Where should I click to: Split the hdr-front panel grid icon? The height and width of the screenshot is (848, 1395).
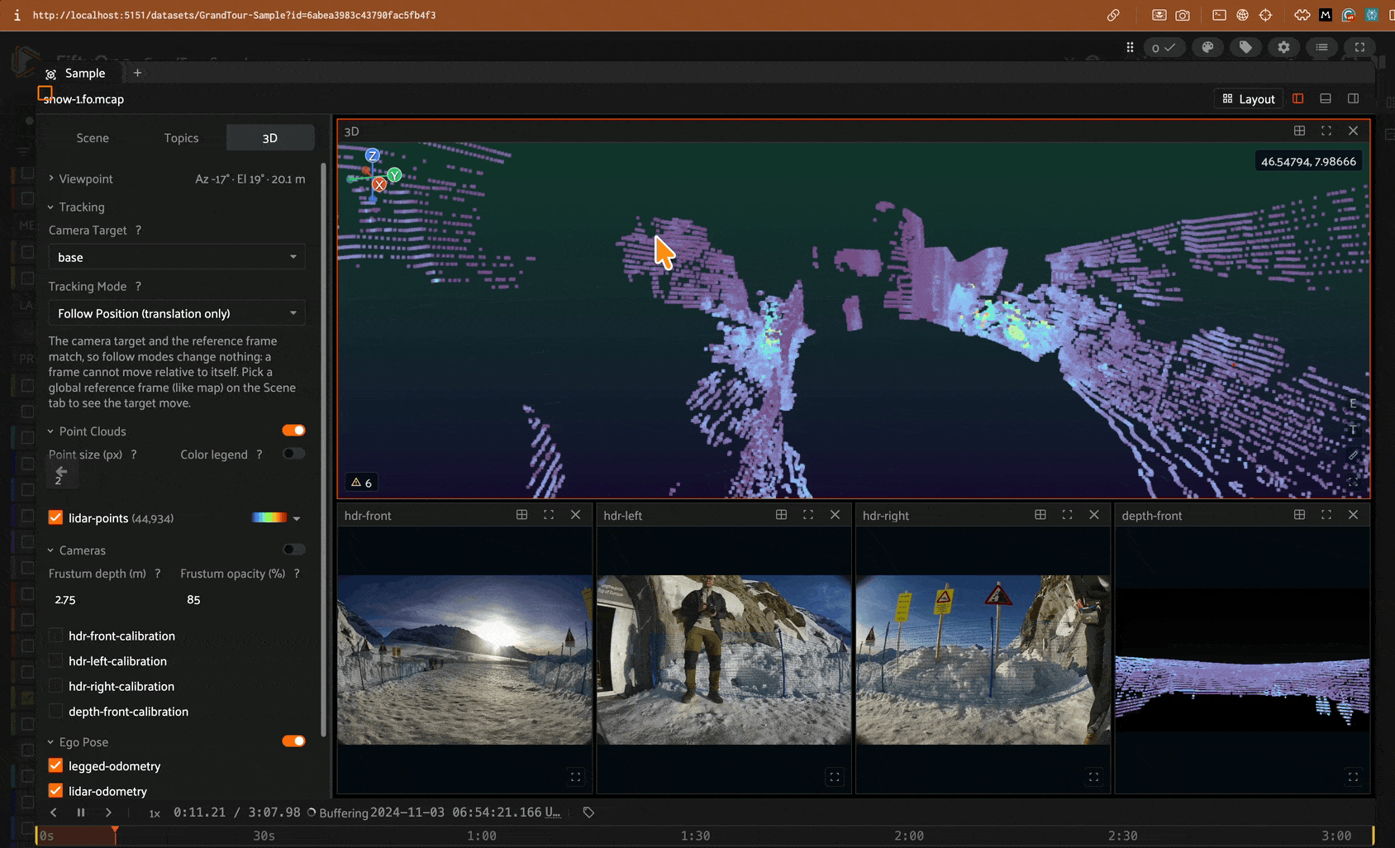pyautogui.click(x=521, y=515)
